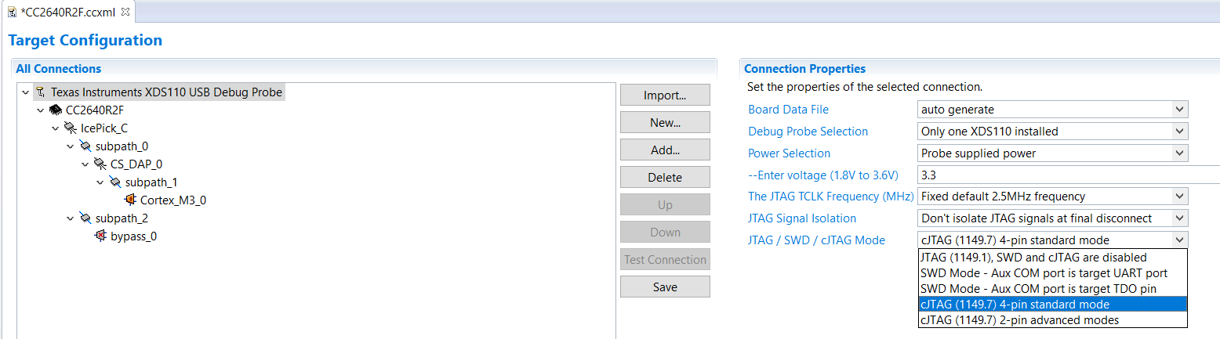This screenshot has width=1220, height=339.
Task: Collapse the CS_DAP_0 tree node
Action: point(85,164)
